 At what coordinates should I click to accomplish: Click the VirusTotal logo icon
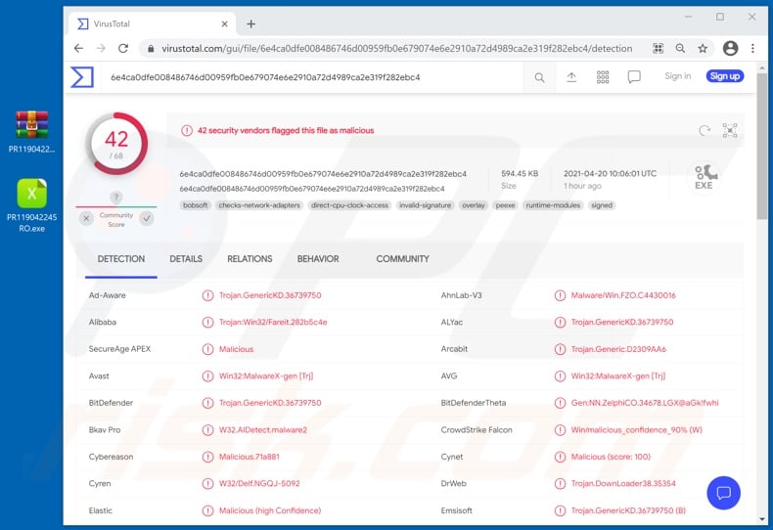(x=82, y=77)
